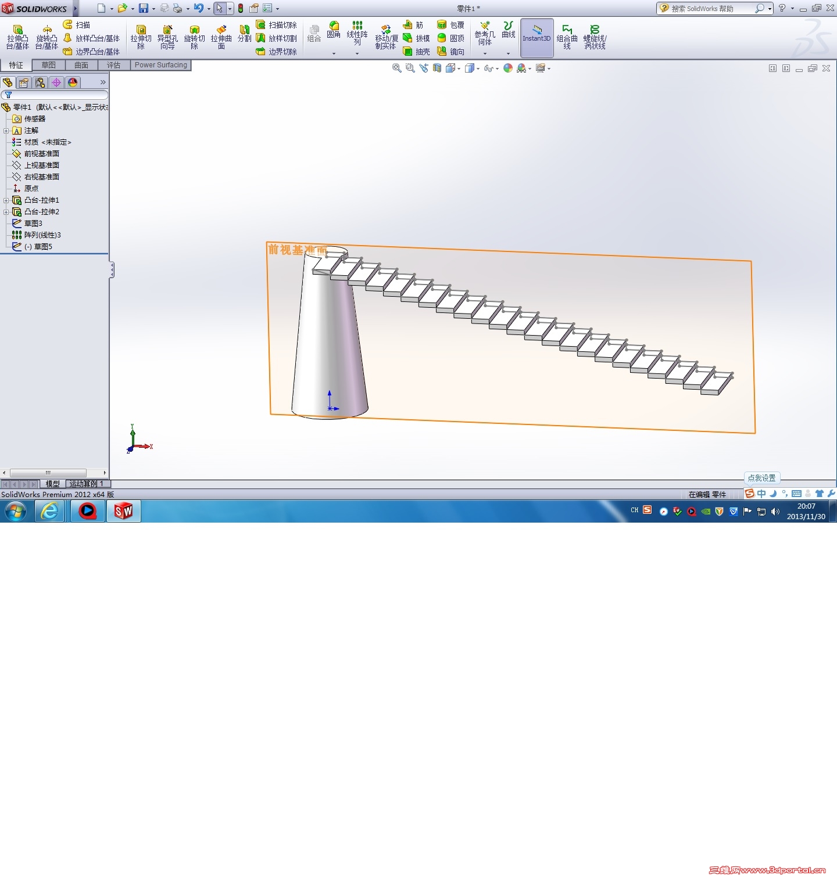Image resolution: width=837 pixels, height=878 pixels.
Task: Open the Windows Start menu
Action: click(x=16, y=512)
